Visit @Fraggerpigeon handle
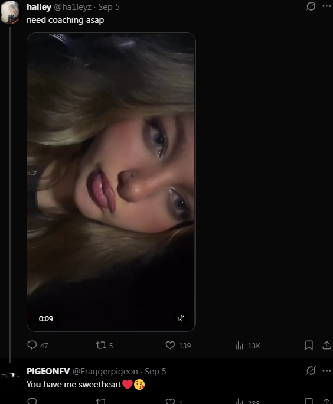 click(x=105, y=372)
